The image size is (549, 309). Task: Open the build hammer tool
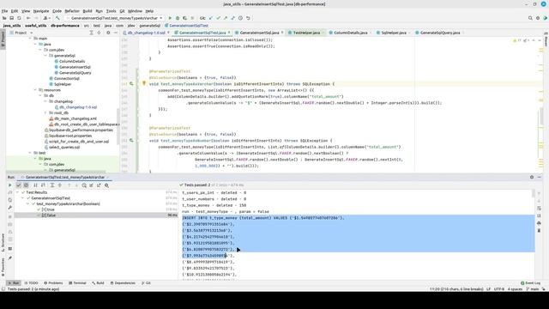(x=57, y=18)
